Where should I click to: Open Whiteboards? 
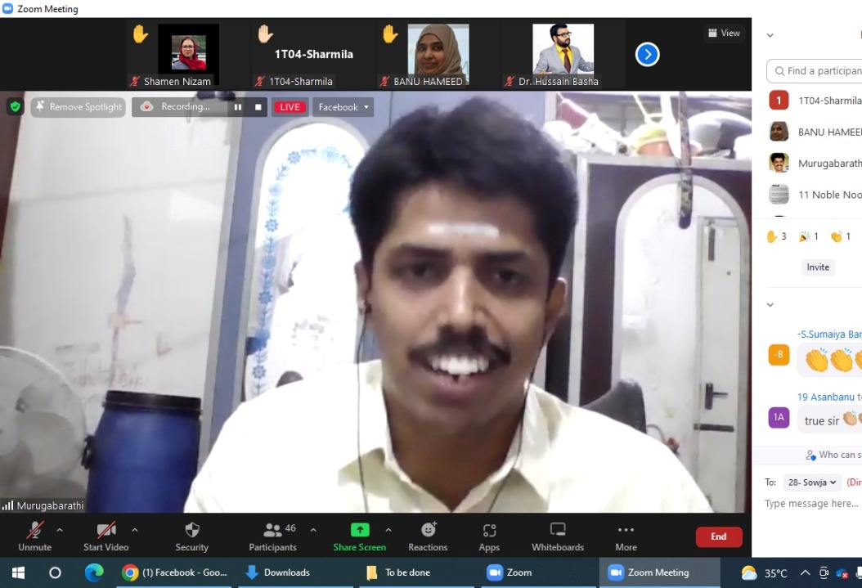click(x=558, y=536)
